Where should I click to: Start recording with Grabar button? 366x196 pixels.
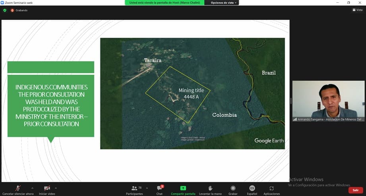click(x=233, y=190)
